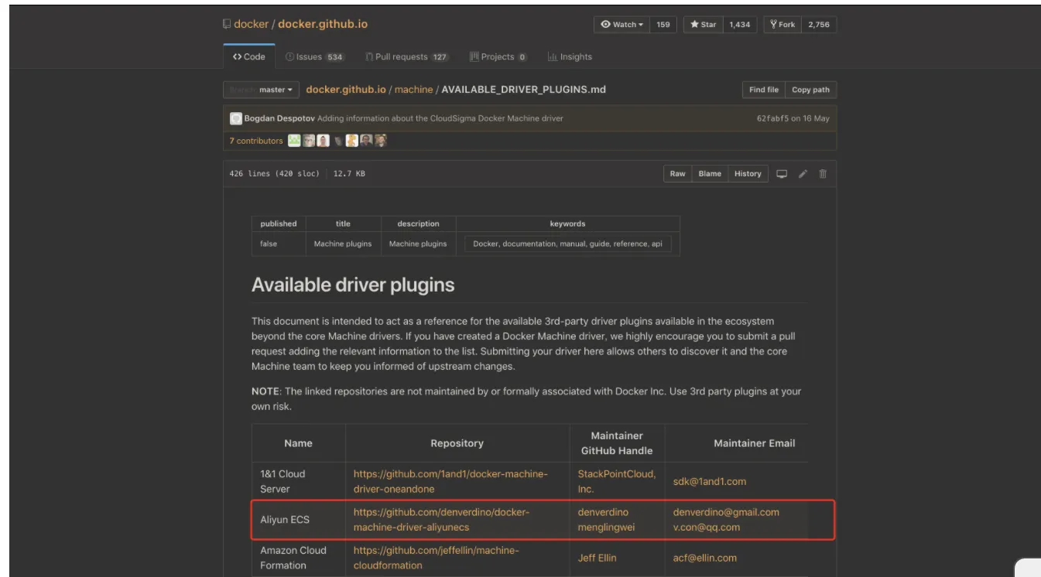Fork the repository
This screenshot has height=577, width=1041.
(782, 25)
